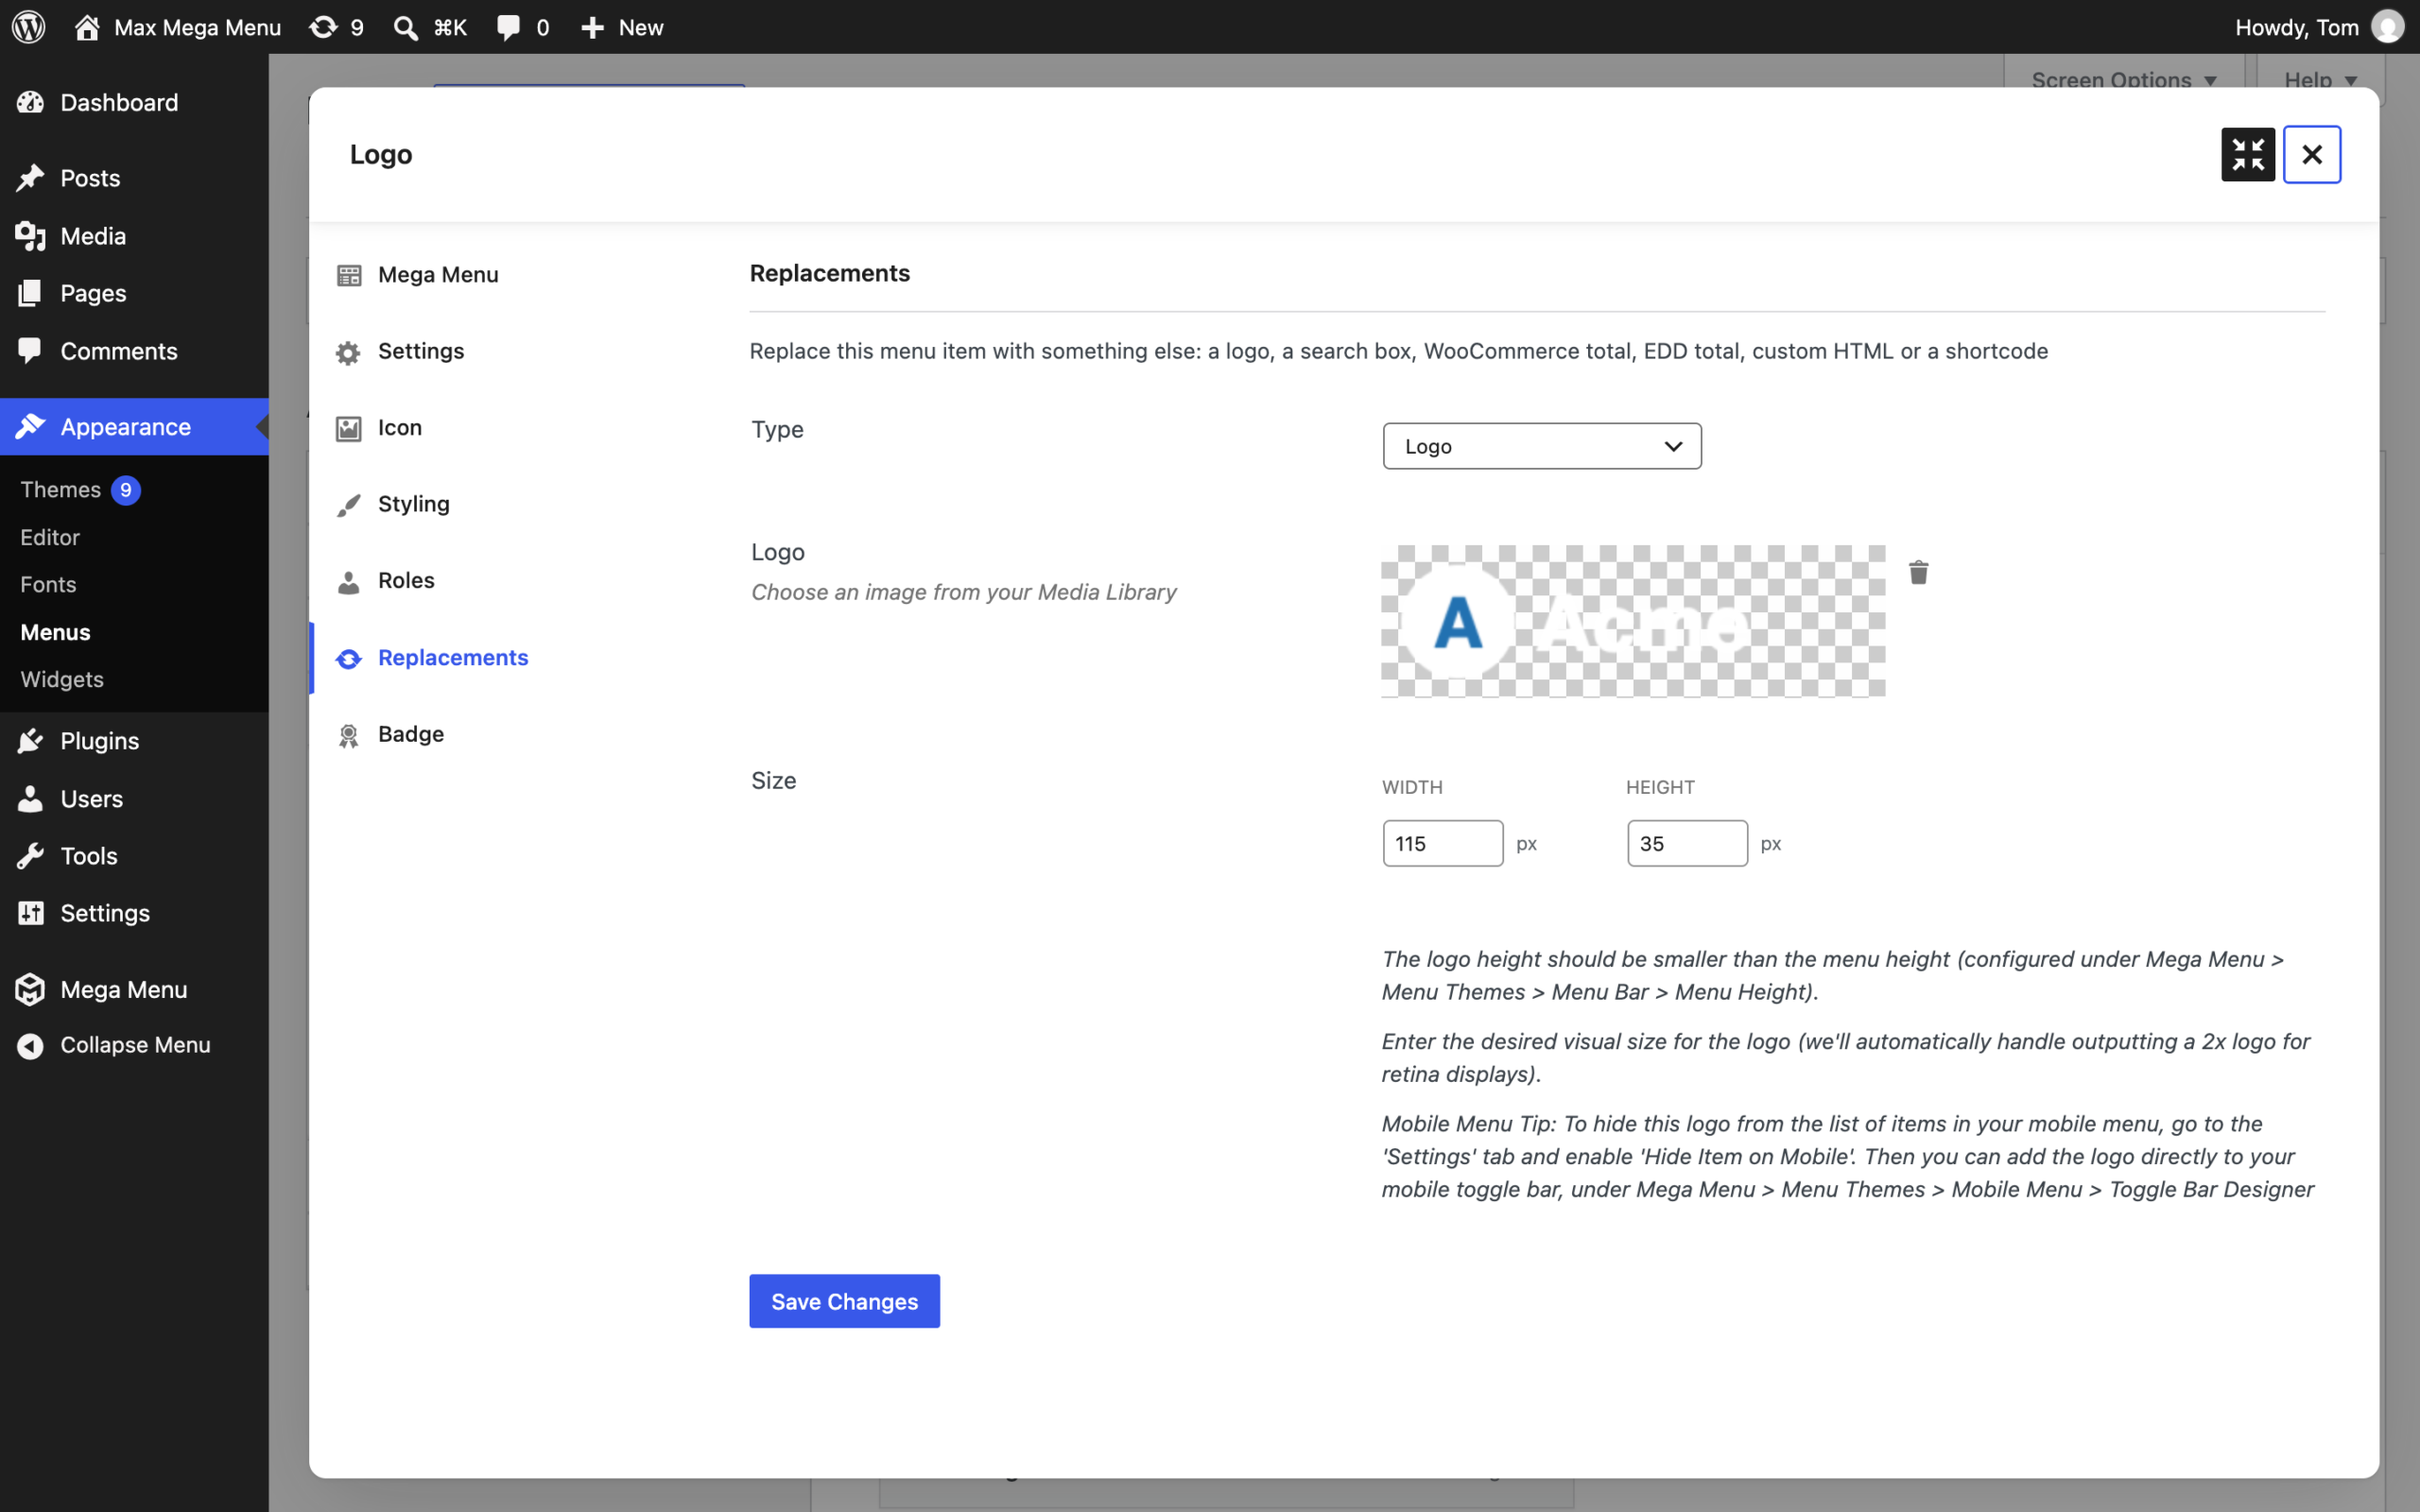2420x1512 pixels.
Task: Click the Save Changes button
Action: coord(844,1301)
